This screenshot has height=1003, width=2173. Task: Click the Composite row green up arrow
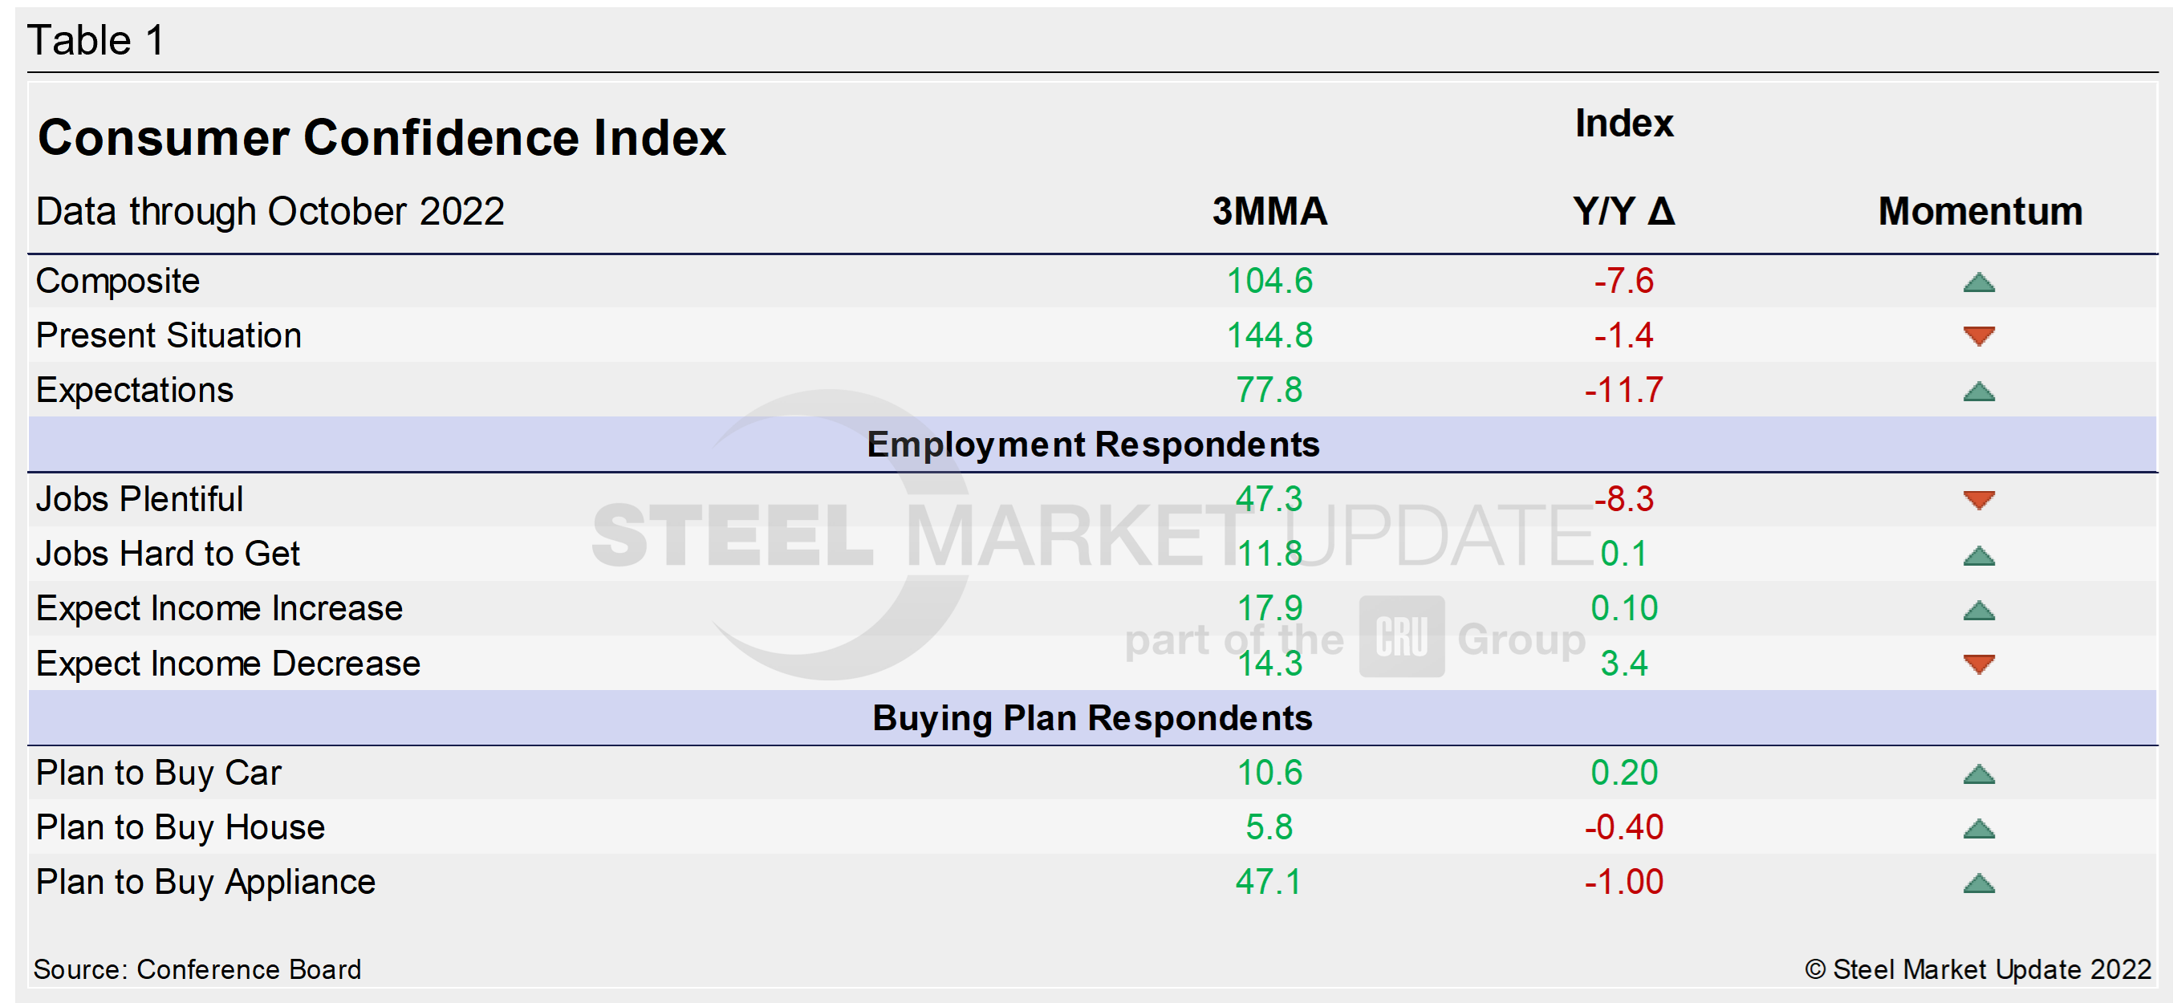click(1978, 282)
